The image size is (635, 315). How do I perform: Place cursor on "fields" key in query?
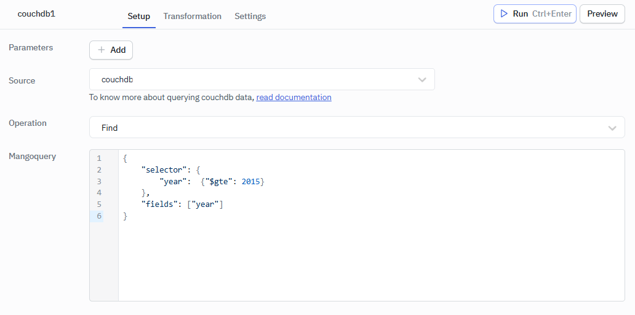pos(159,204)
